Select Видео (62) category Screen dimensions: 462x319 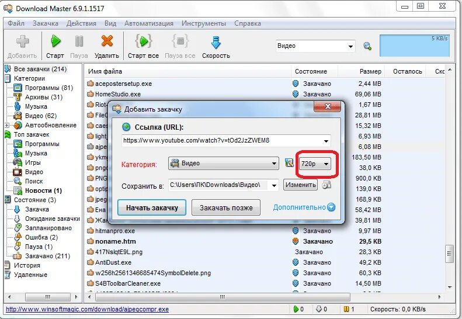tap(41, 116)
